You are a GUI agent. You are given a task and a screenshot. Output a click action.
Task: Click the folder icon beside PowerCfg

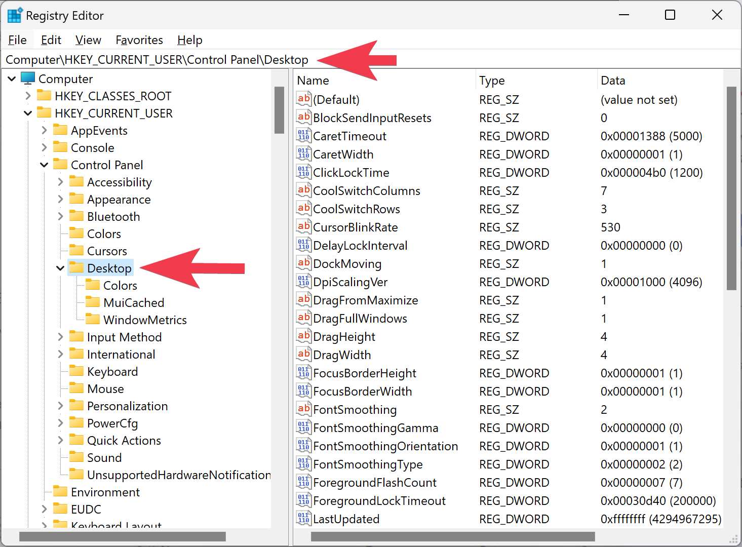76,422
